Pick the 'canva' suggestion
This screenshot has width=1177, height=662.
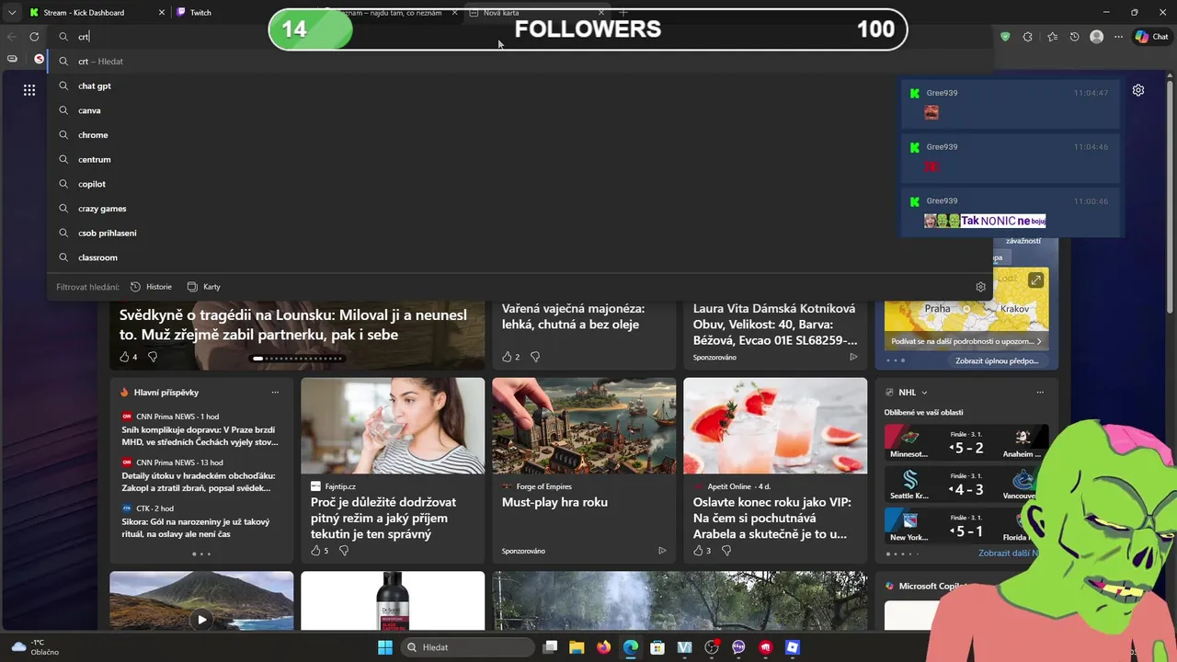(x=520, y=110)
